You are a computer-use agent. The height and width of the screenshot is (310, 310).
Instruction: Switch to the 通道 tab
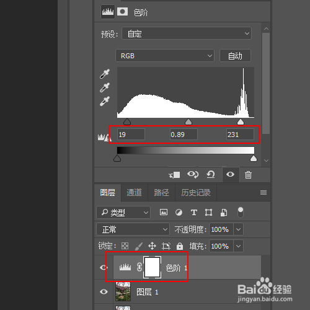click(135, 193)
